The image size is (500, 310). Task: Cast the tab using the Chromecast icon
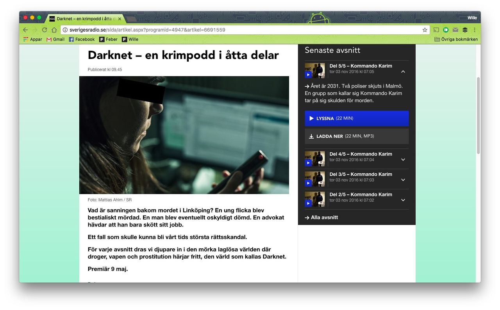click(x=436, y=30)
